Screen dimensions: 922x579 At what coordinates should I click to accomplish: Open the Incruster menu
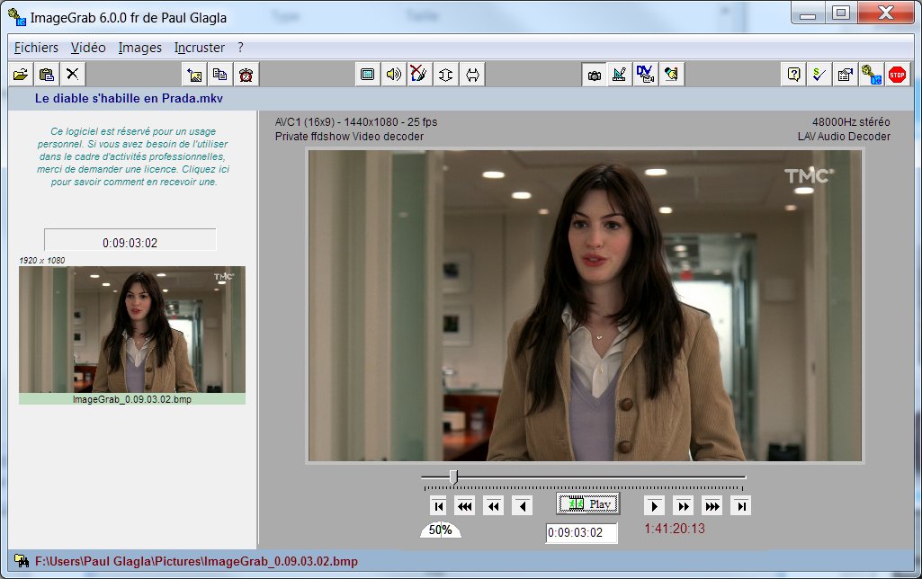point(200,48)
